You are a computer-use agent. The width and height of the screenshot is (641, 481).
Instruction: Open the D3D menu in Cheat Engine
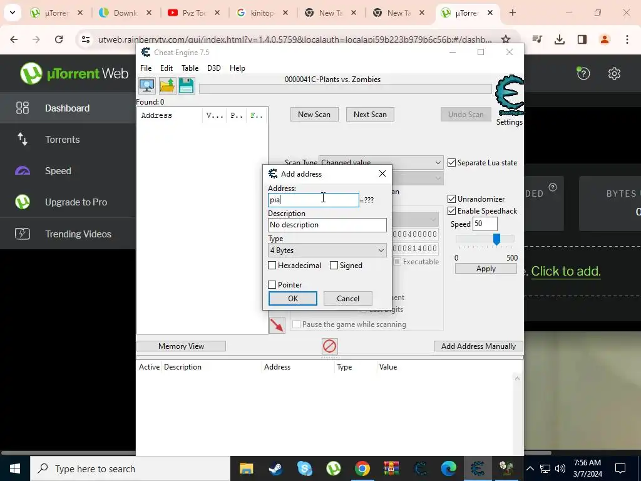[214, 68]
